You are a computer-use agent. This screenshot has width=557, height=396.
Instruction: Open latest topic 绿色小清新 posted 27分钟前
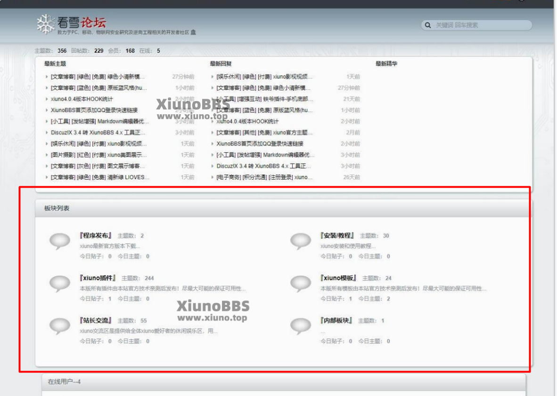coord(98,77)
